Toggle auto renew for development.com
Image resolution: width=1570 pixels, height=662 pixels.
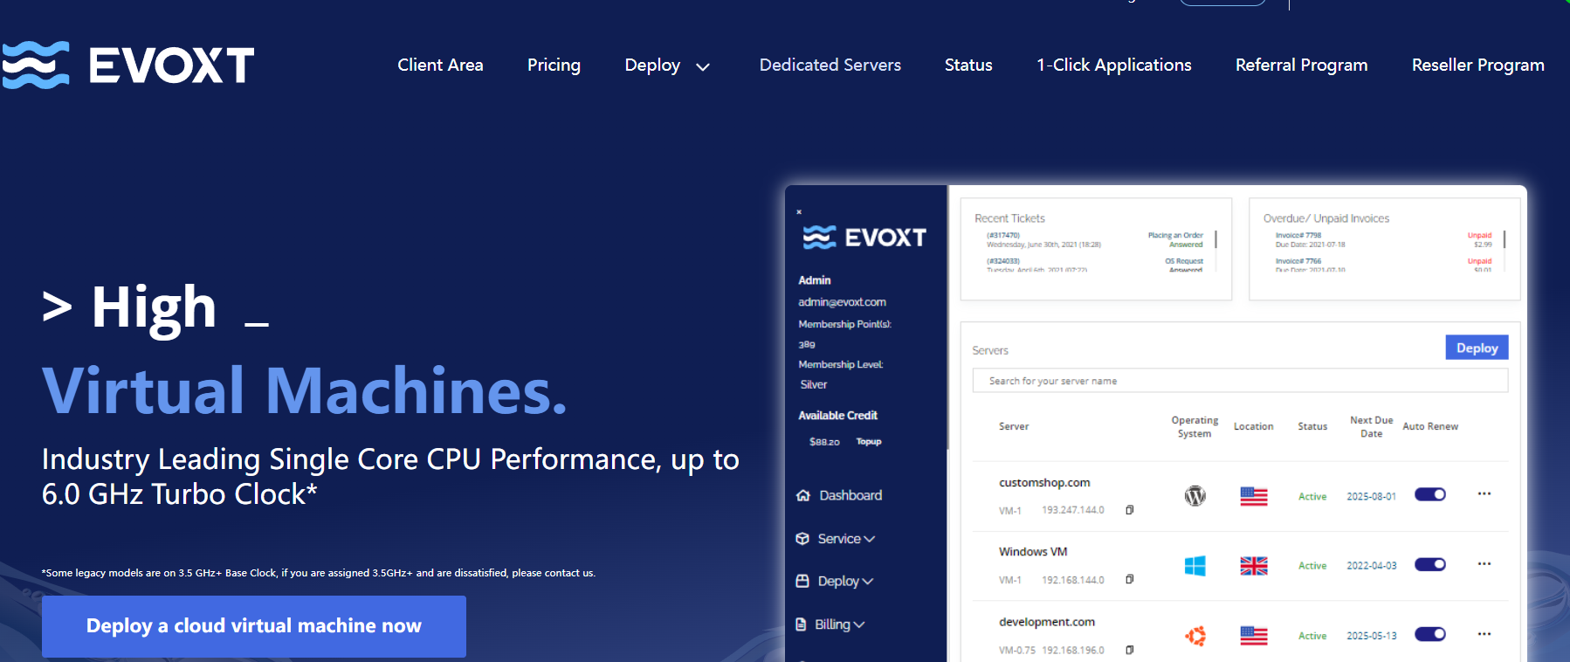[1430, 634]
